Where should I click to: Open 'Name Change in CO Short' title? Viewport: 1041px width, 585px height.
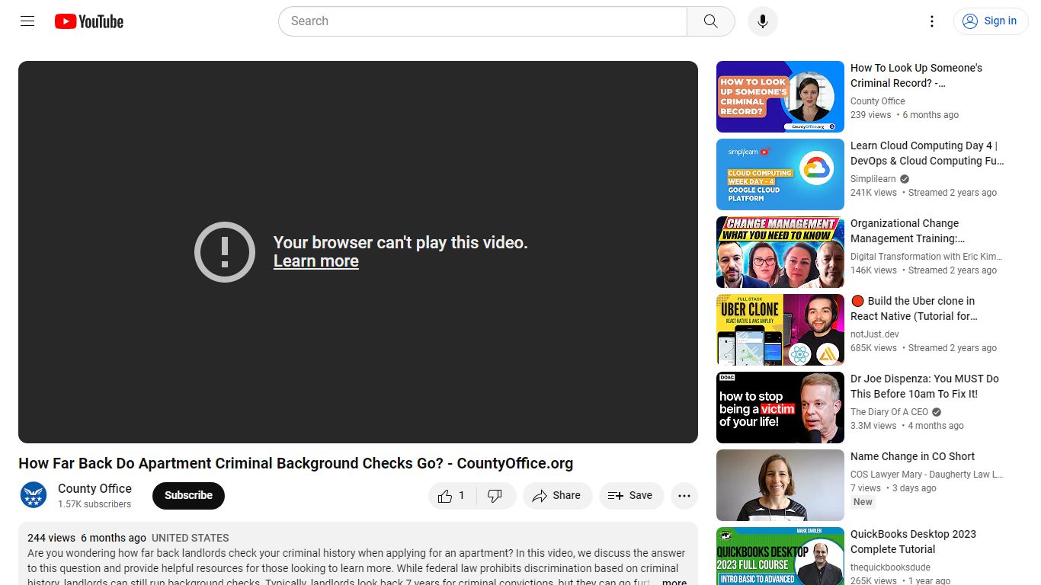[912, 456]
